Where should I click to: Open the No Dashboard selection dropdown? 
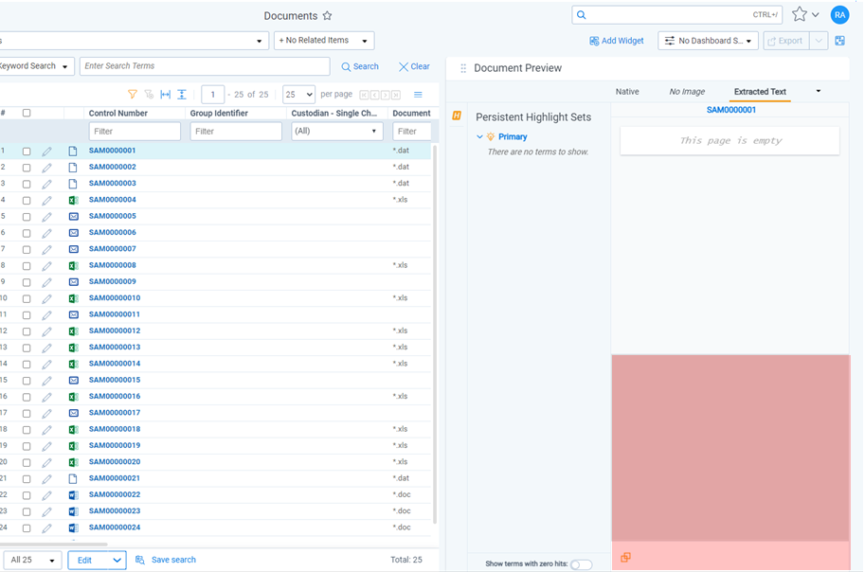[708, 41]
